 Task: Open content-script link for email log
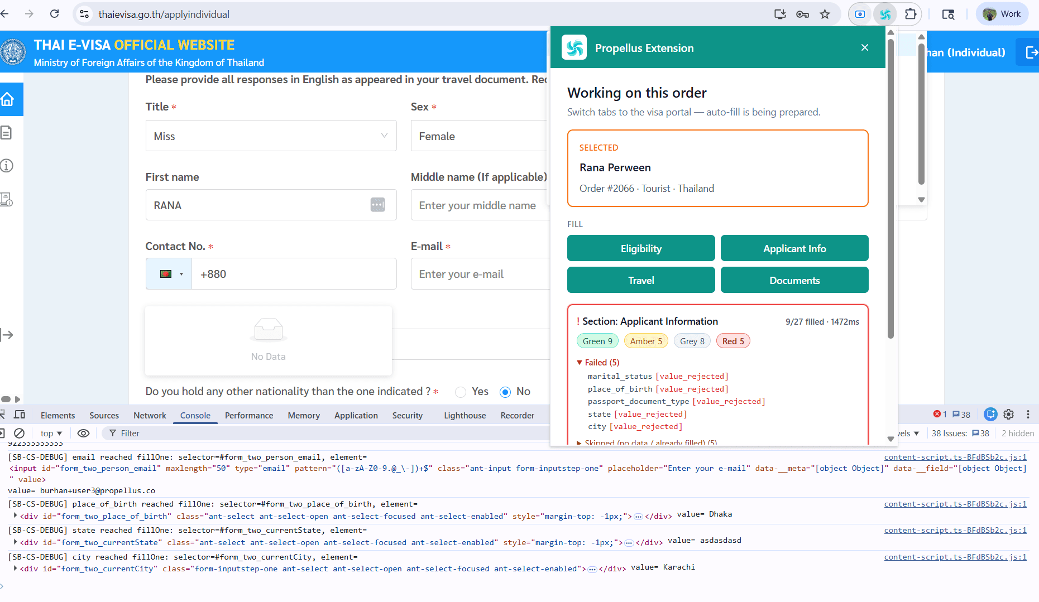955,457
